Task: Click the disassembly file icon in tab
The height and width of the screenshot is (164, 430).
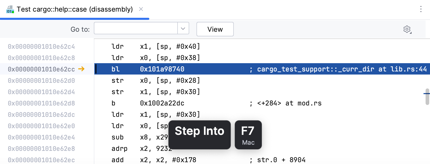Action: pos(10,9)
